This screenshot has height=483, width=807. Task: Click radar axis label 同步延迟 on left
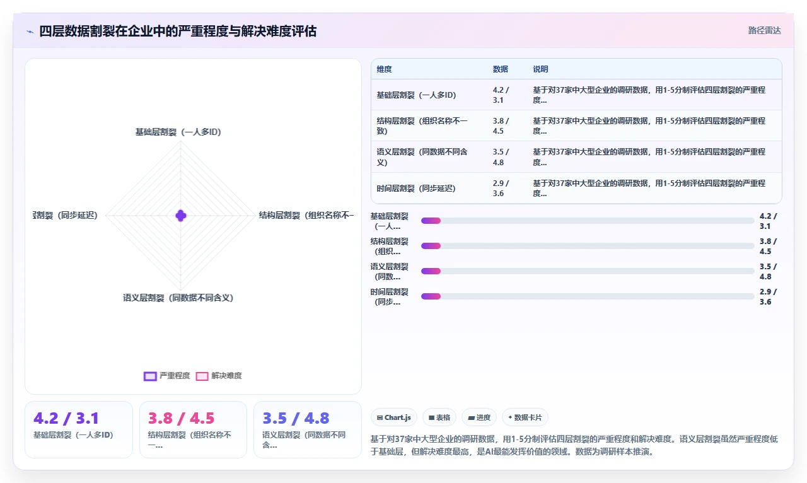pyautogui.click(x=66, y=215)
